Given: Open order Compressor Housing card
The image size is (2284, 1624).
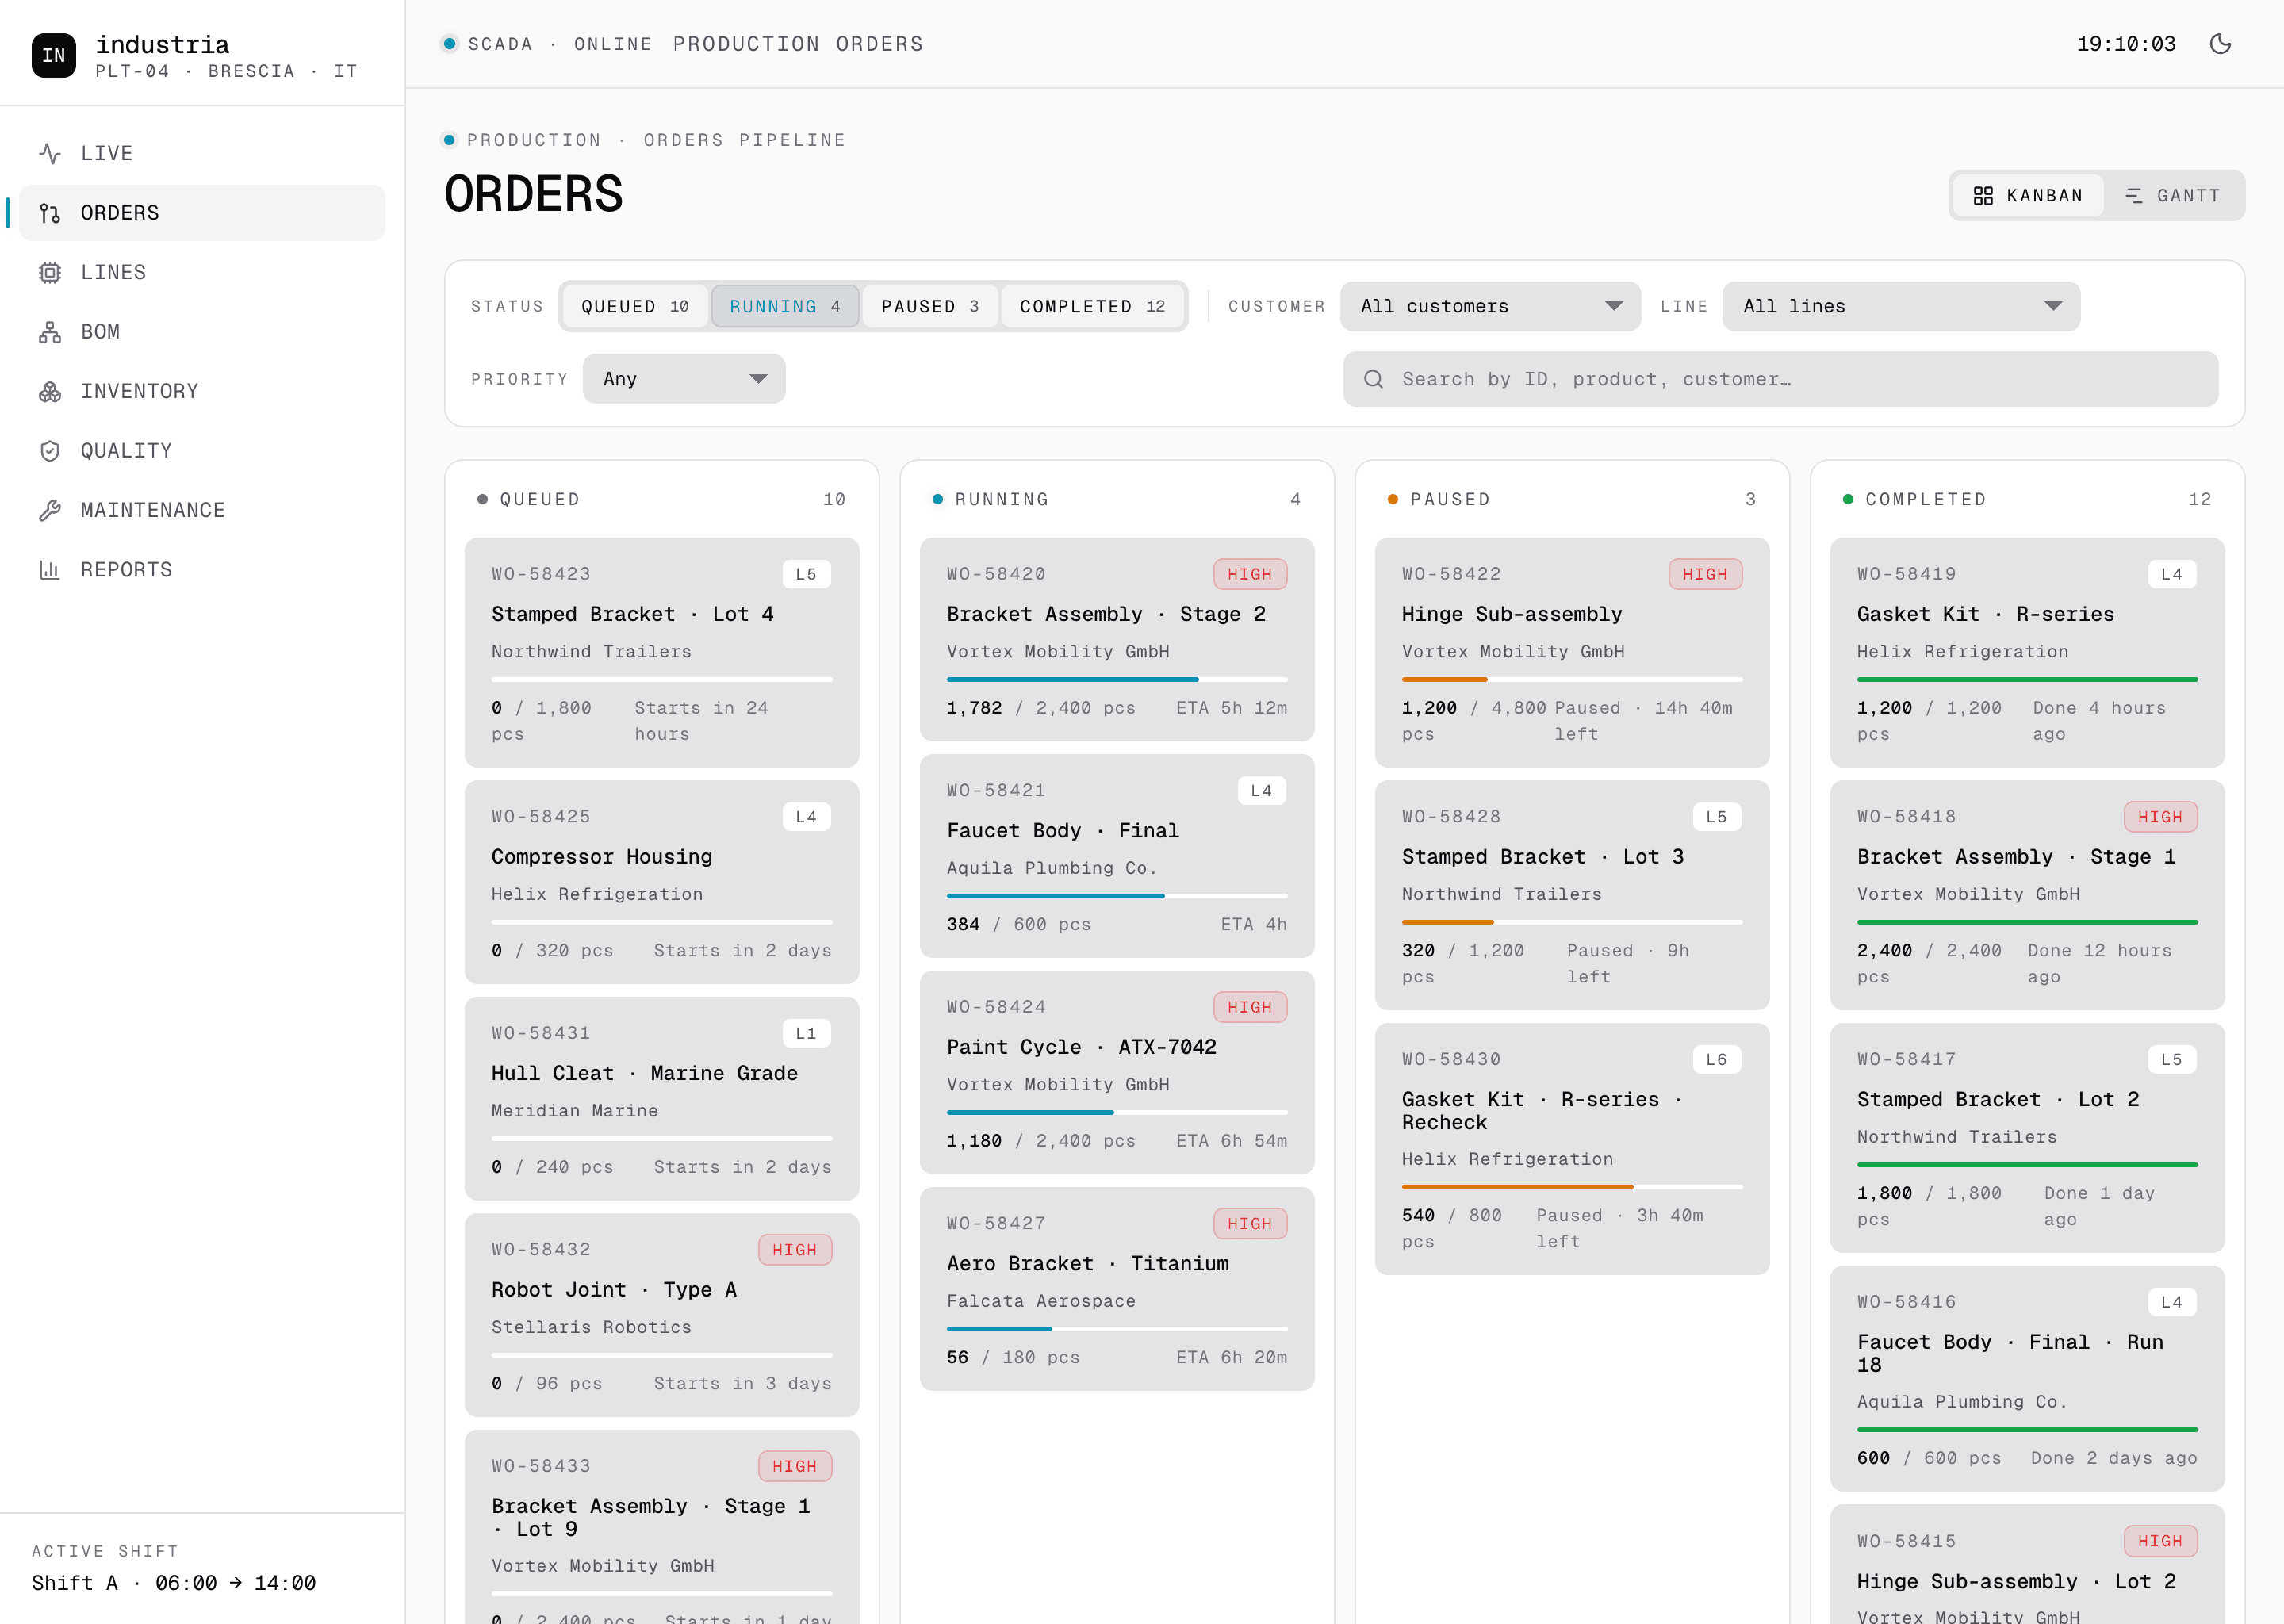Looking at the screenshot, I should [662, 882].
